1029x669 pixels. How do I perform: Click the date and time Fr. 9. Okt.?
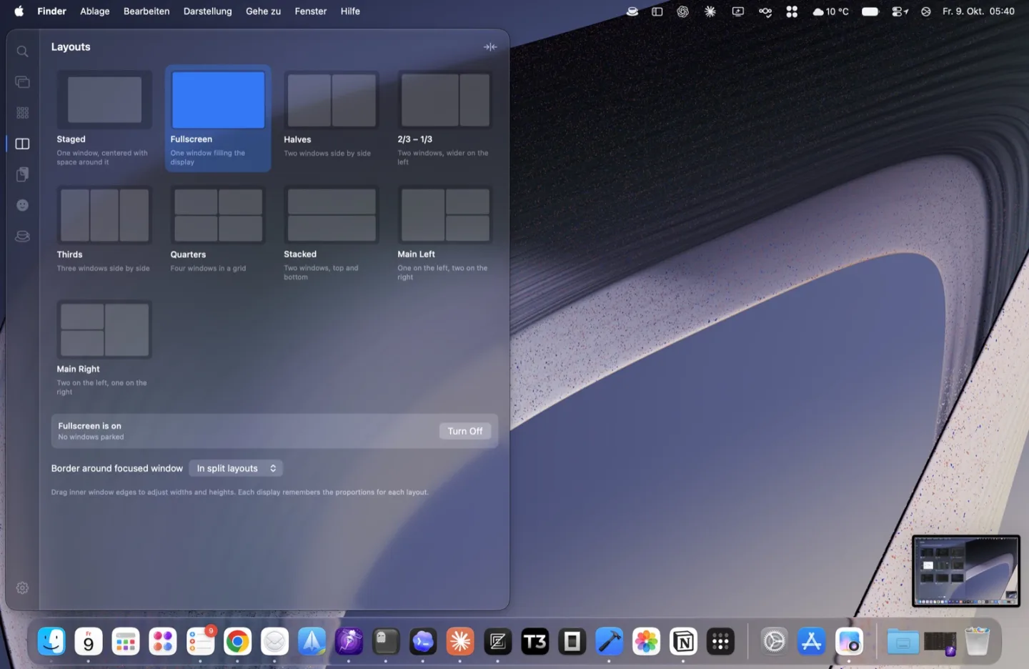[x=978, y=11]
